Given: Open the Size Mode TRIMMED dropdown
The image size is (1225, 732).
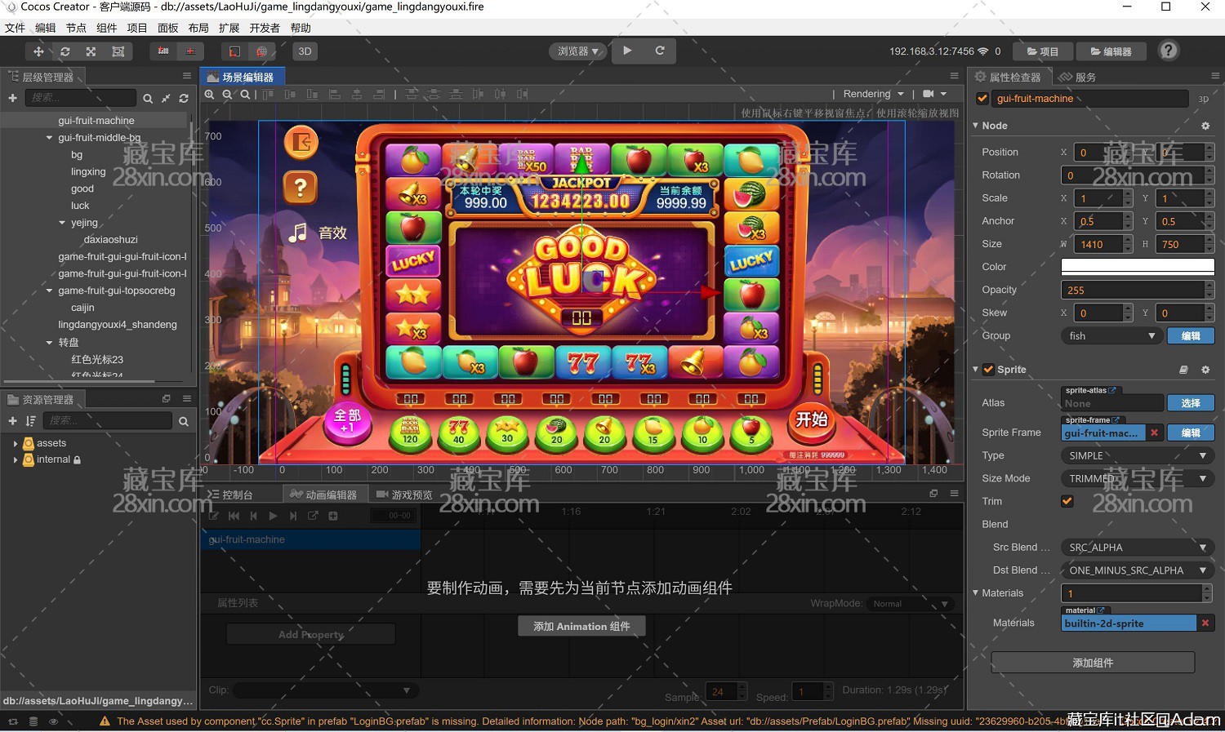Looking at the screenshot, I should tap(1137, 478).
